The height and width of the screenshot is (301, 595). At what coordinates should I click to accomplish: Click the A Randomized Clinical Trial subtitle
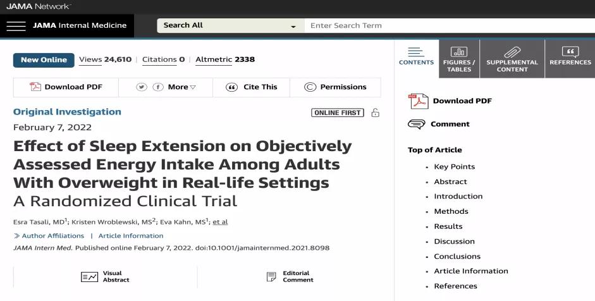pos(125,201)
